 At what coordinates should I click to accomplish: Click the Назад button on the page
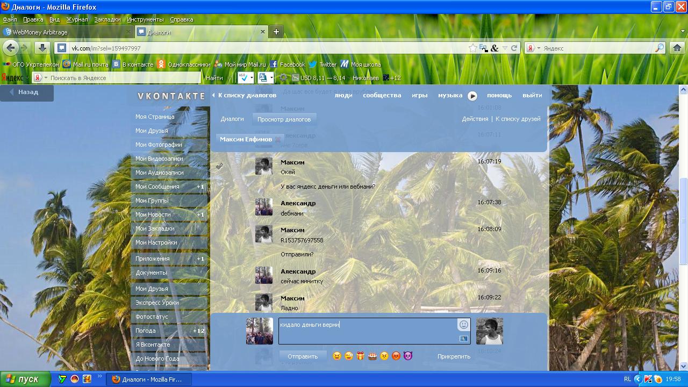tap(27, 92)
